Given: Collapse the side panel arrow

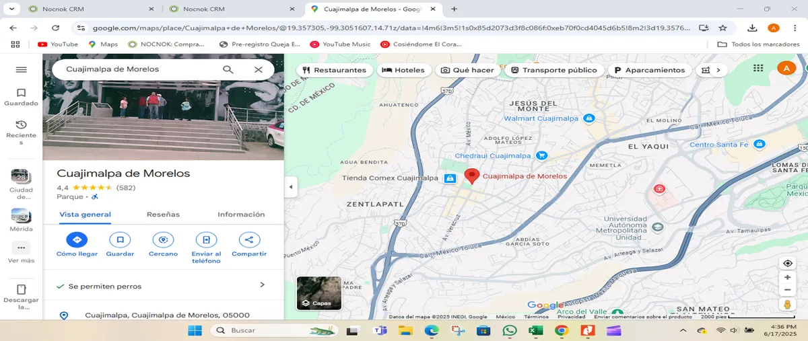Looking at the screenshot, I should [x=291, y=187].
